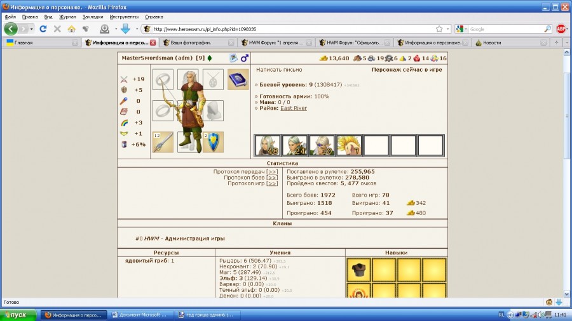Select the army unit with count 24

tap(295, 145)
